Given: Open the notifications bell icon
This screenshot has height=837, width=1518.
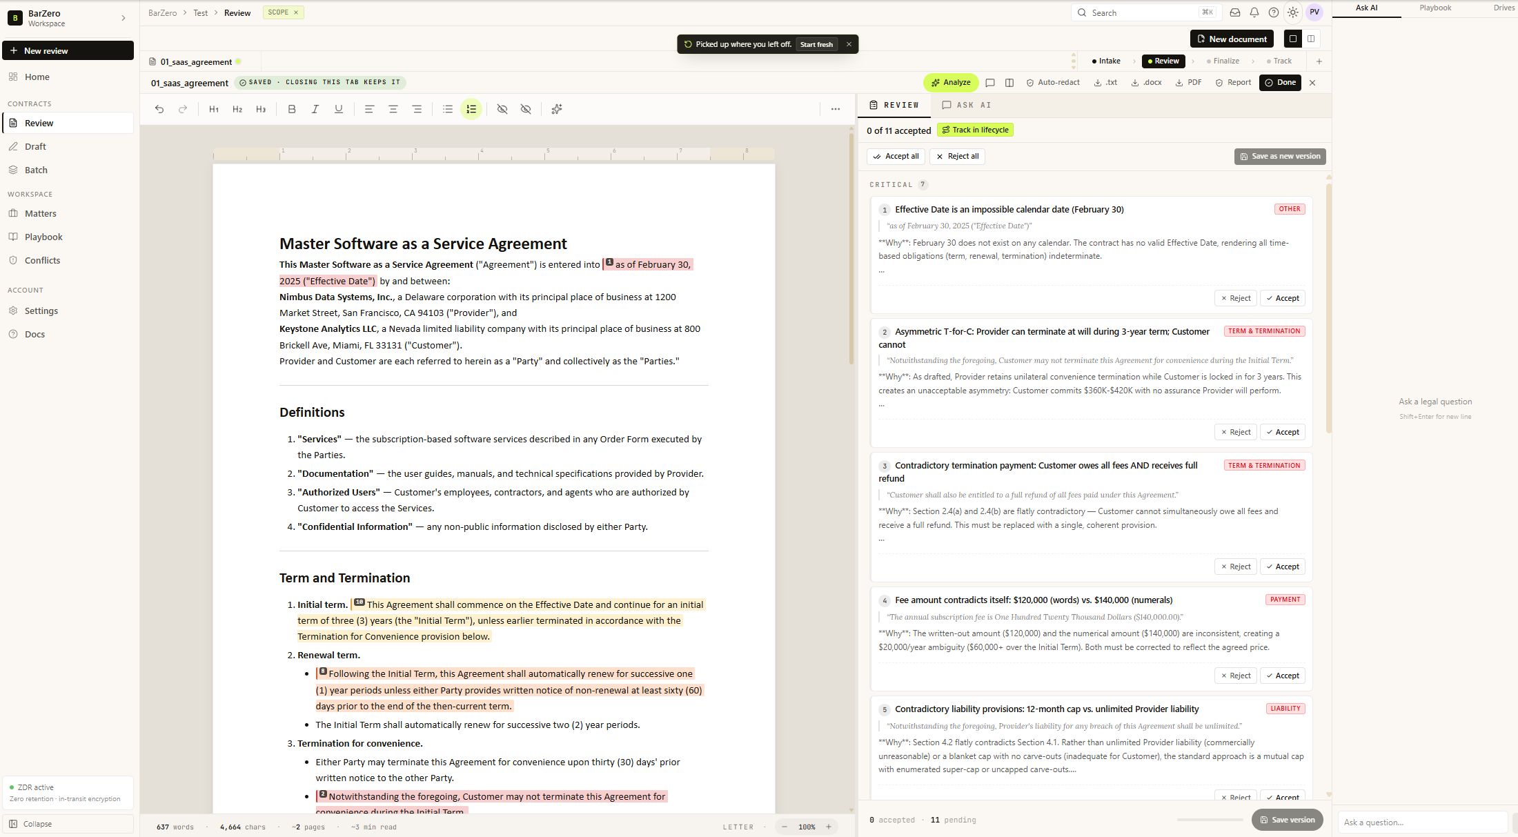Looking at the screenshot, I should coord(1254,12).
